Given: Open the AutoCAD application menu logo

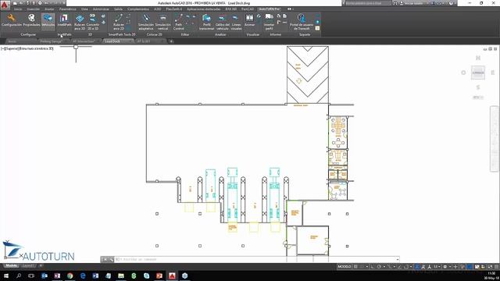Looking at the screenshot, I should point(5,5).
